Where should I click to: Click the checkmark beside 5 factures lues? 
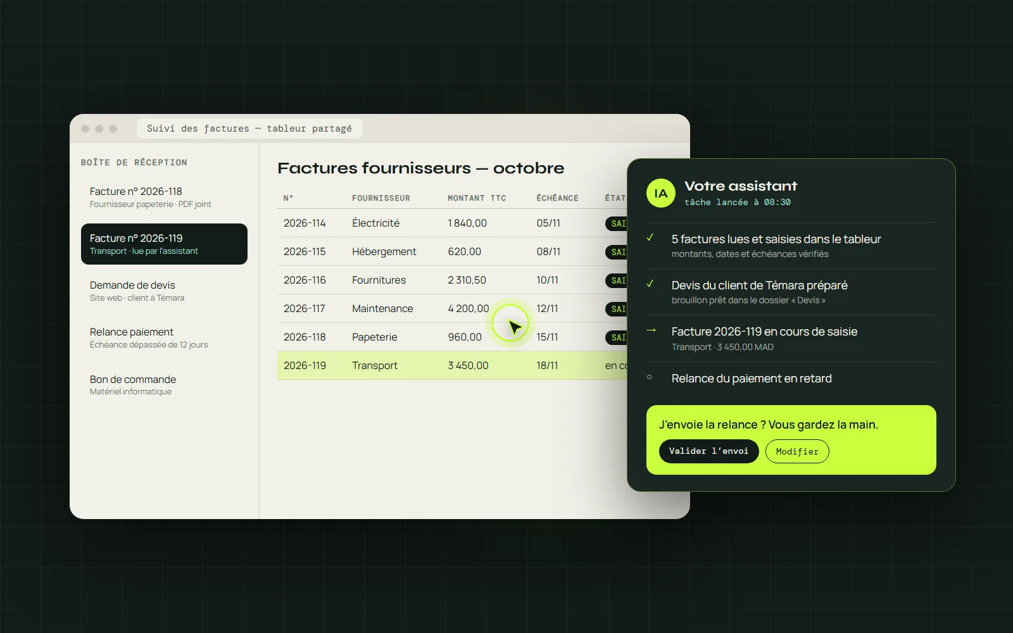pyautogui.click(x=650, y=237)
